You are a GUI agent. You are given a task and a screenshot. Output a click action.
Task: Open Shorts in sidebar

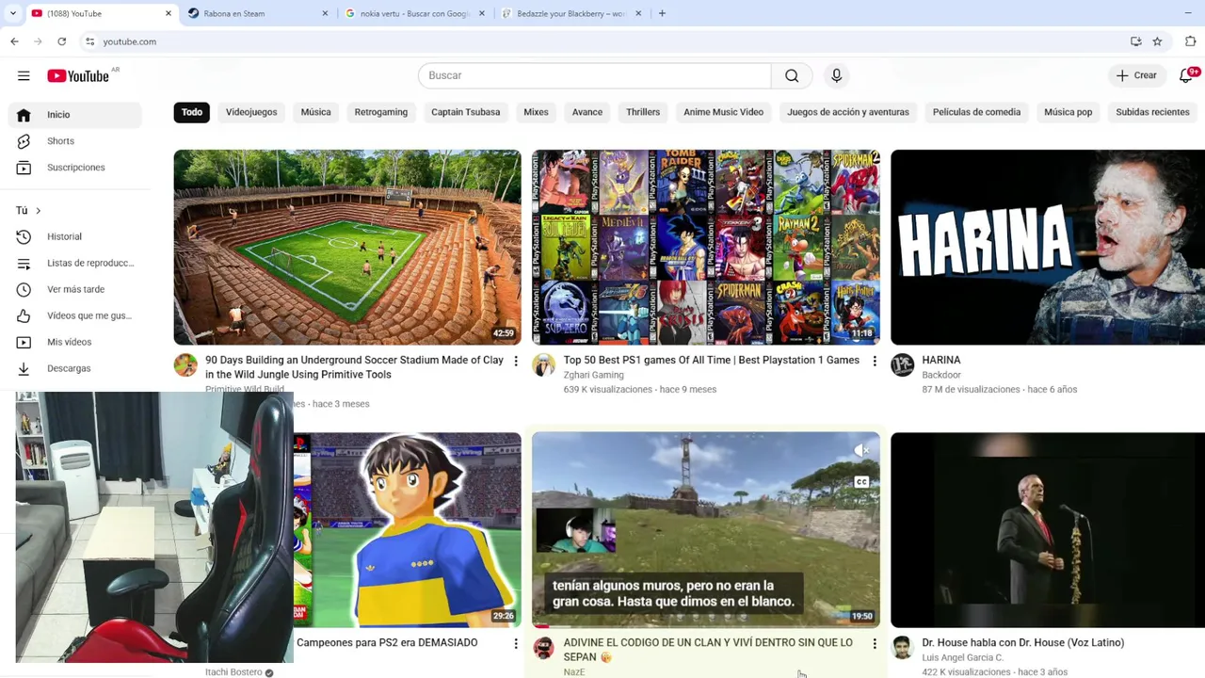pos(75,141)
